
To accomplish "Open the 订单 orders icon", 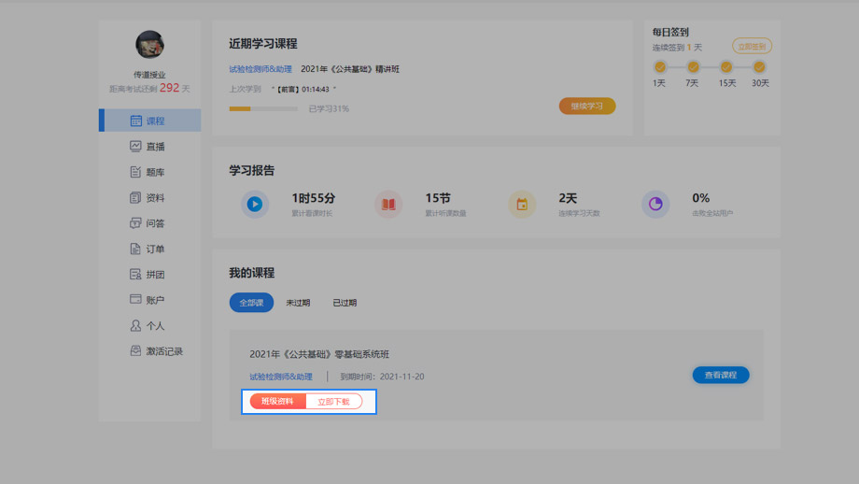I will (136, 249).
